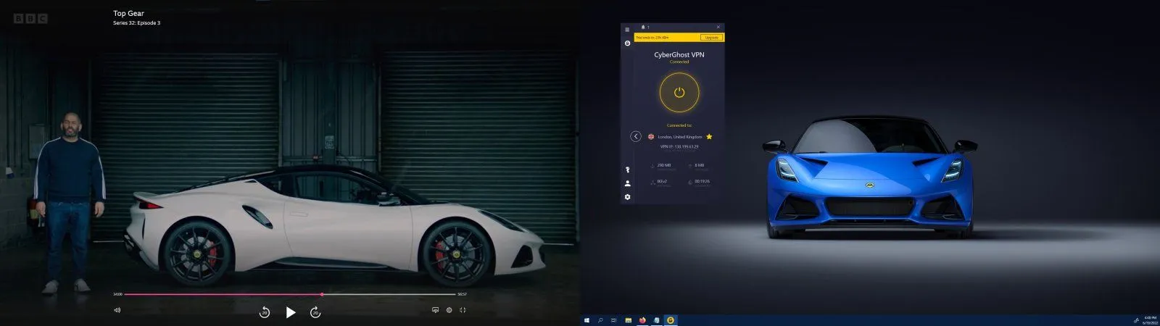The image size is (1160, 326).
Task: Open the video player settings gear
Action: 449,310
